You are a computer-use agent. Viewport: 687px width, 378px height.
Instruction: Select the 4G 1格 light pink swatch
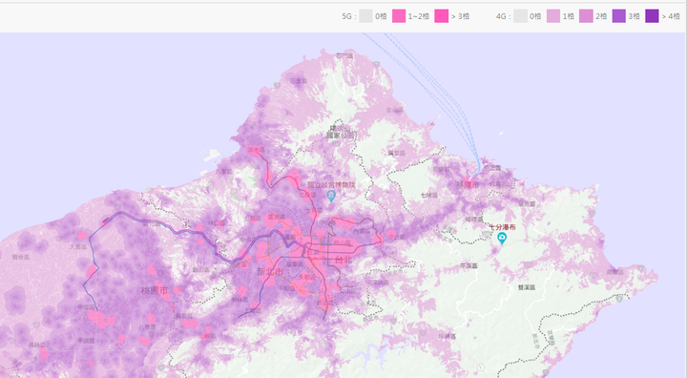click(x=553, y=16)
